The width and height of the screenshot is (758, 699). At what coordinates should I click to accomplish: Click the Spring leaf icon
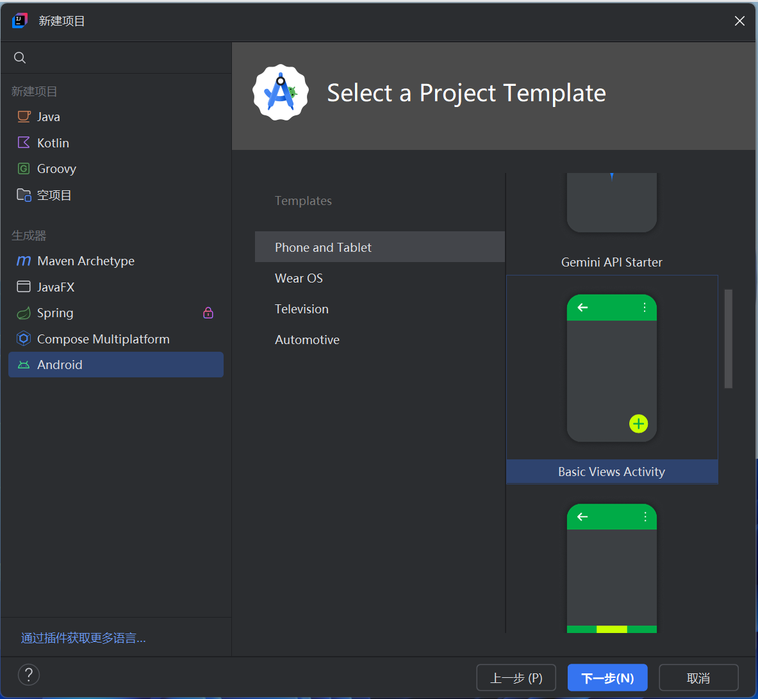24,313
